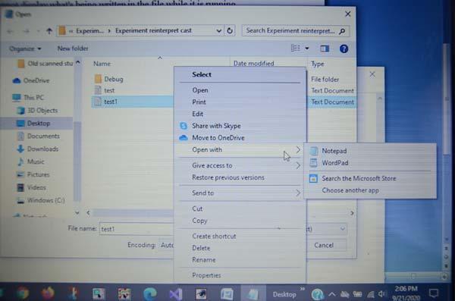Click the New folder button

73,49
